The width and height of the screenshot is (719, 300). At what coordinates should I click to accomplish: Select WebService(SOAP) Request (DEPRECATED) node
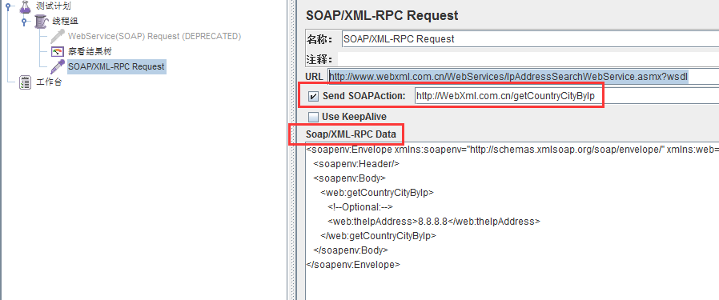155,36
